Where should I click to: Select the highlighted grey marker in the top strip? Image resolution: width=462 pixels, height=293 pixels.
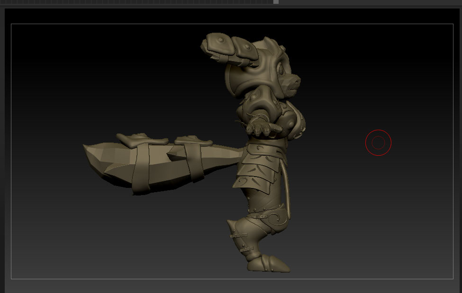276,2
